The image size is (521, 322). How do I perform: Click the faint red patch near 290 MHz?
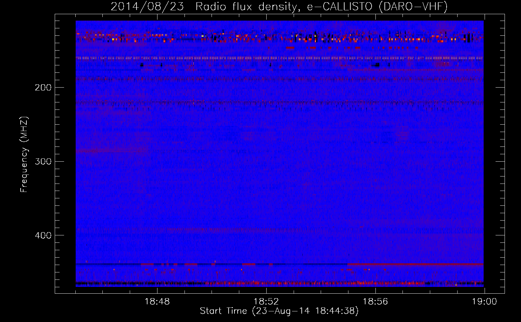[x=112, y=150]
